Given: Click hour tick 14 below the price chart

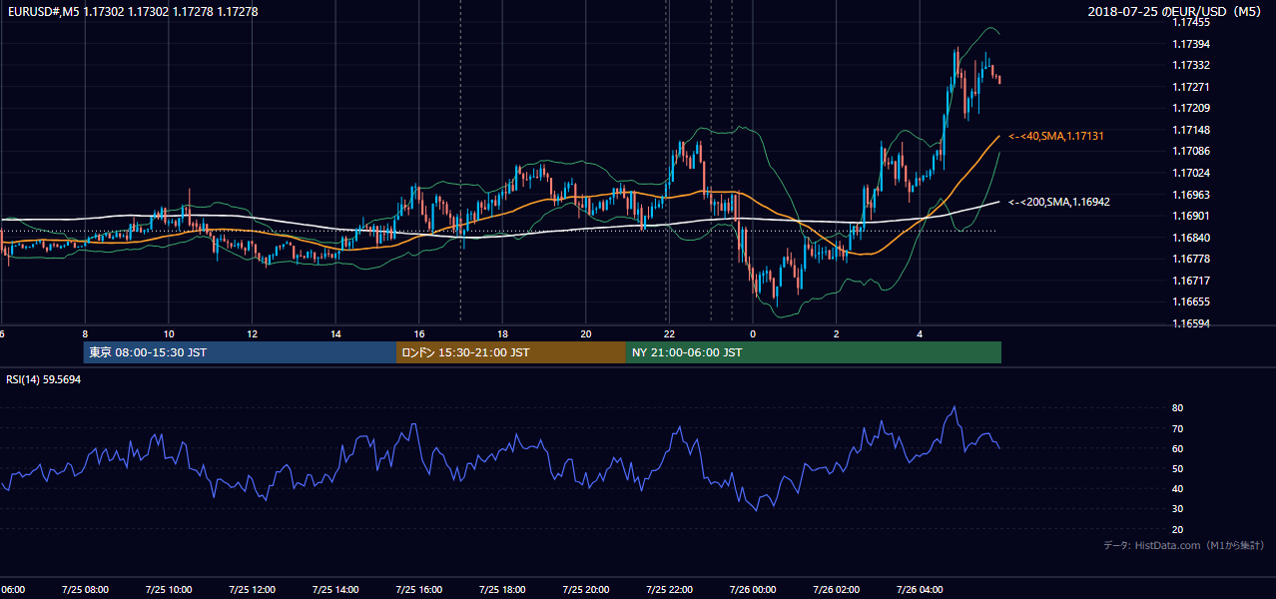Looking at the screenshot, I should click(335, 333).
